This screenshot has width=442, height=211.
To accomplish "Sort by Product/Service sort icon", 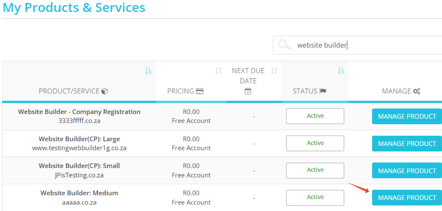I will coord(148,71).
